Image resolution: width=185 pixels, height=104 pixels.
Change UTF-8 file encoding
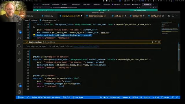135,97
